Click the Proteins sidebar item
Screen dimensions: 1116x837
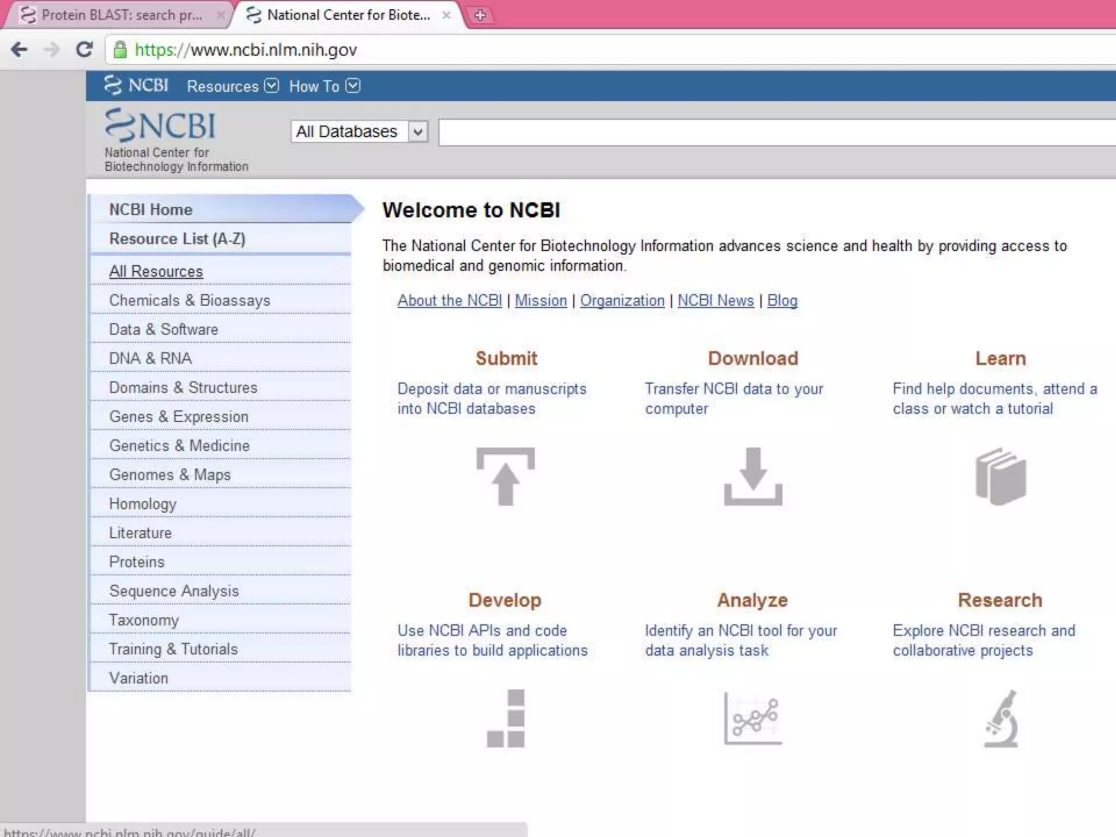tap(136, 562)
